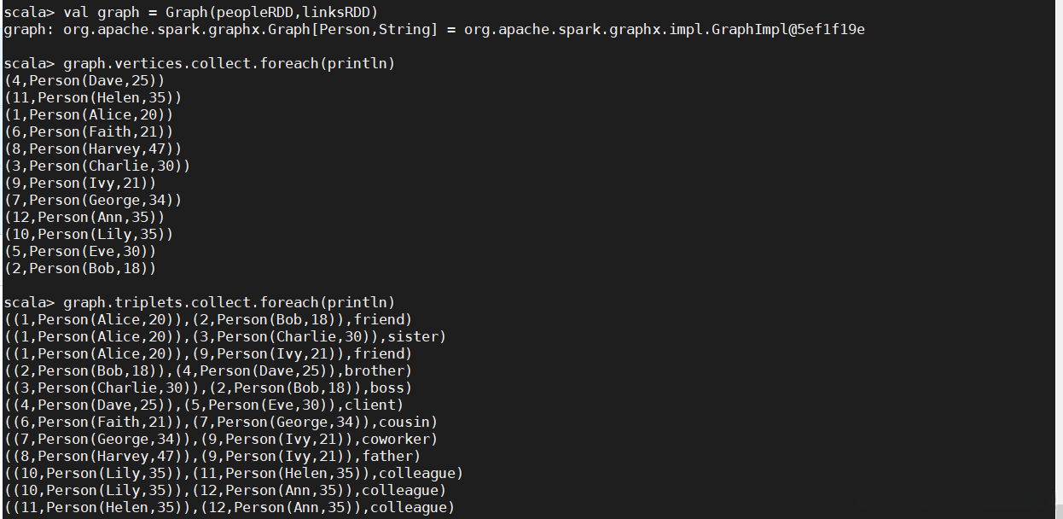Click the vertex line for Harvey
This screenshot has height=519, width=1063.
pyautogui.click(x=93, y=149)
